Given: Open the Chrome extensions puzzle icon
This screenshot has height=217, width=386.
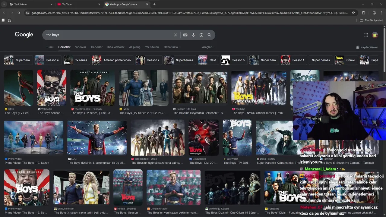Looking at the screenshot, I should click(x=363, y=13).
